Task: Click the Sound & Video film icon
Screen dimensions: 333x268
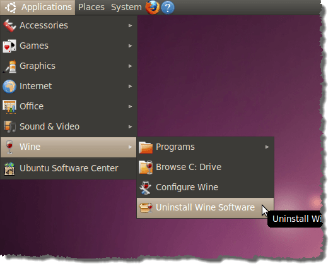Action: point(9,127)
